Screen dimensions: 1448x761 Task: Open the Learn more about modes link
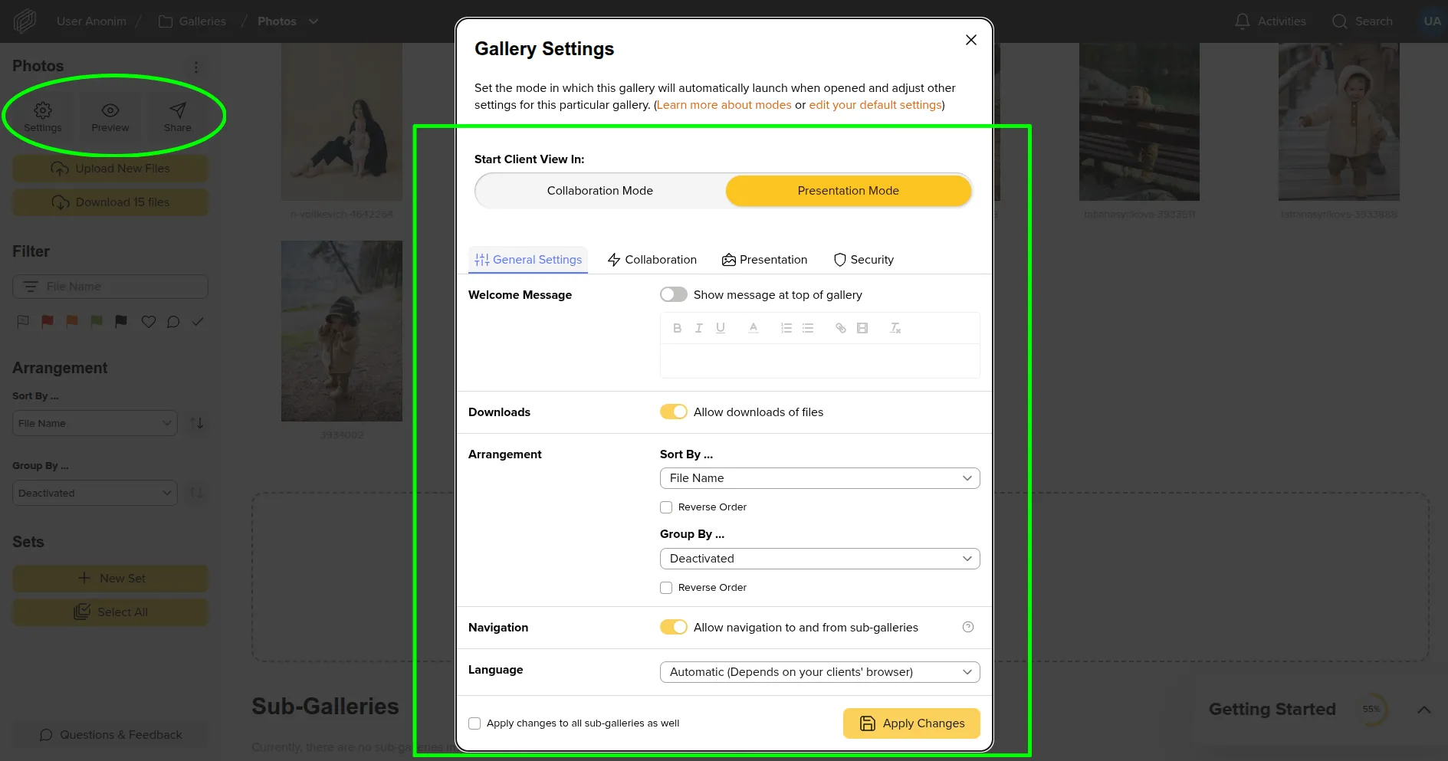(724, 104)
